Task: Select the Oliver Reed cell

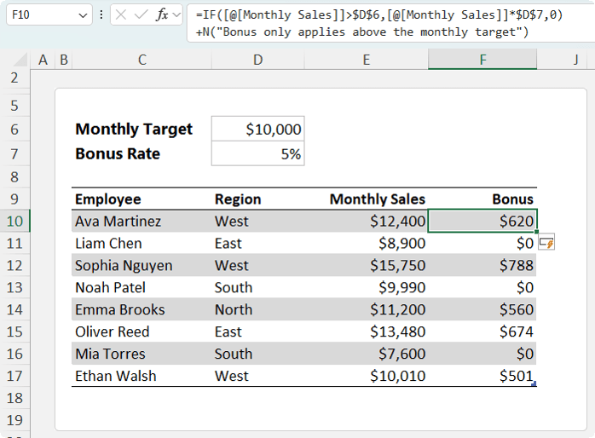Action: [x=142, y=331]
